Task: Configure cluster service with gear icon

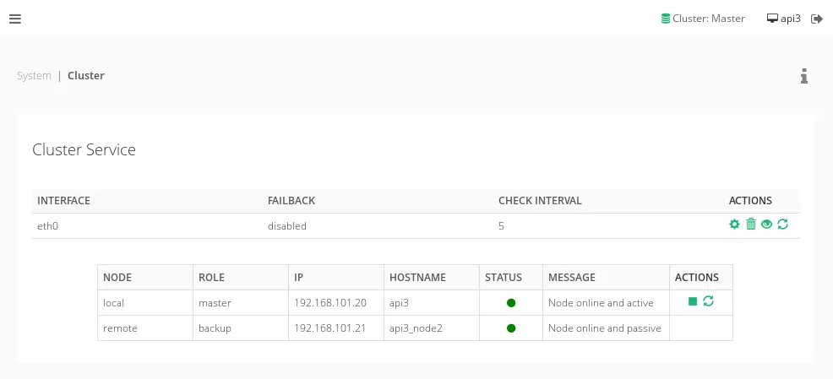Action: (734, 224)
